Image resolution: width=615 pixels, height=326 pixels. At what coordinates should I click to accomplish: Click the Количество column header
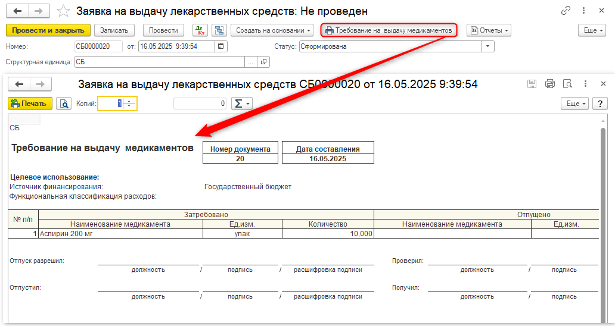click(328, 224)
